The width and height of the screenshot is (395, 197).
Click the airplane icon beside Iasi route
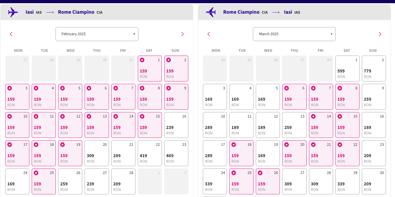(x=12, y=12)
